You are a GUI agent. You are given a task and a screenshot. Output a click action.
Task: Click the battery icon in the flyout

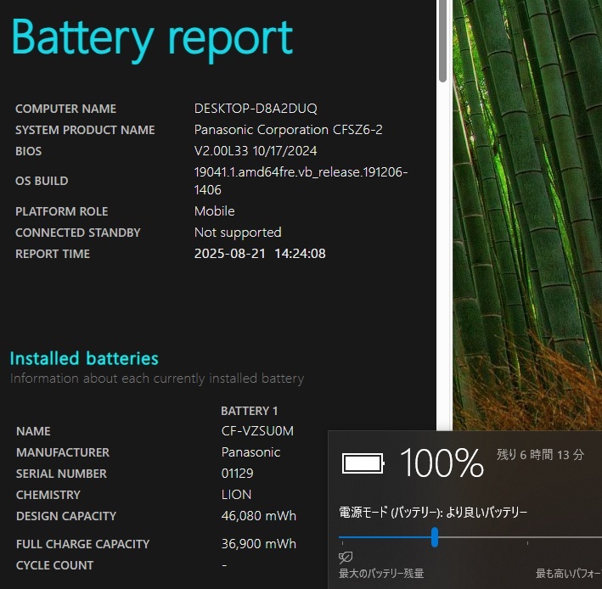click(363, 463)
